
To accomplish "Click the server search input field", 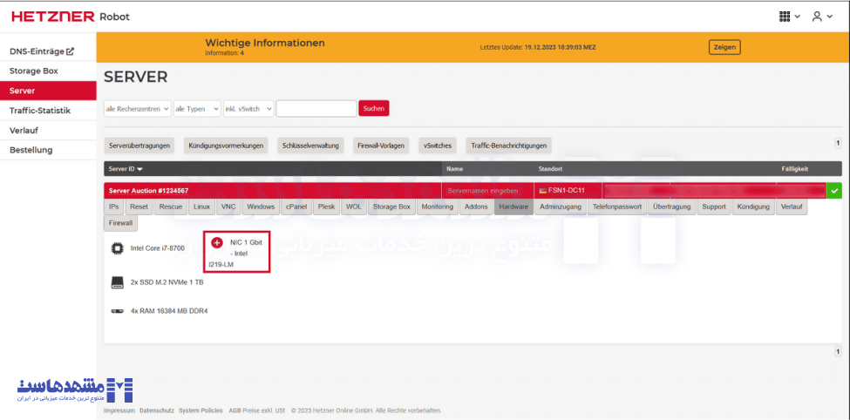I will click(316, 109).
